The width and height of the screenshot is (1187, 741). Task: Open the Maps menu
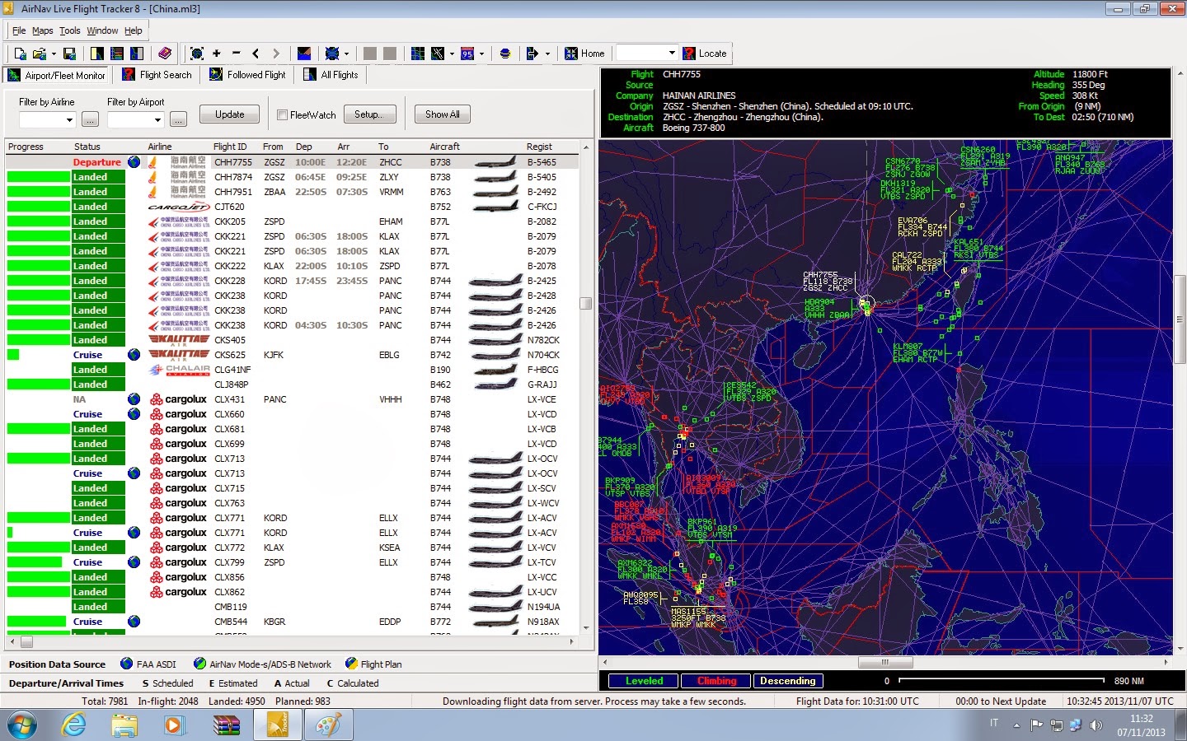click(x=42, y=30)
